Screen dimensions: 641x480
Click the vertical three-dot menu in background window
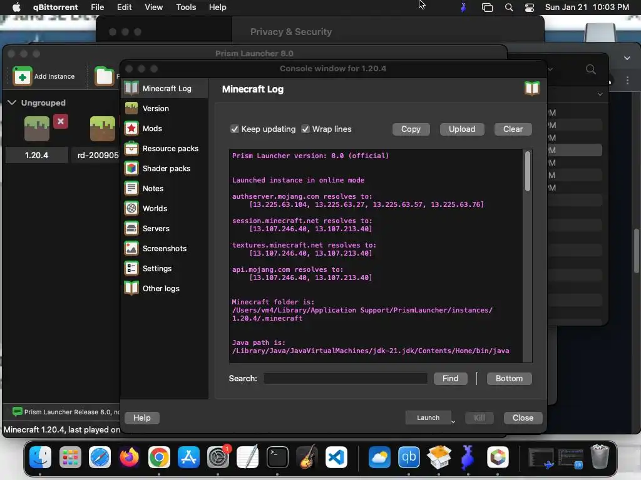pyautogui.click(x=627, y=81)
